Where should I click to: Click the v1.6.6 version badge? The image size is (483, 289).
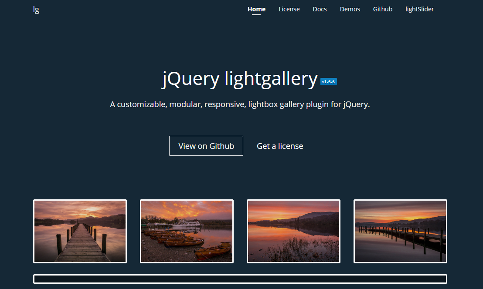[328, 81]
